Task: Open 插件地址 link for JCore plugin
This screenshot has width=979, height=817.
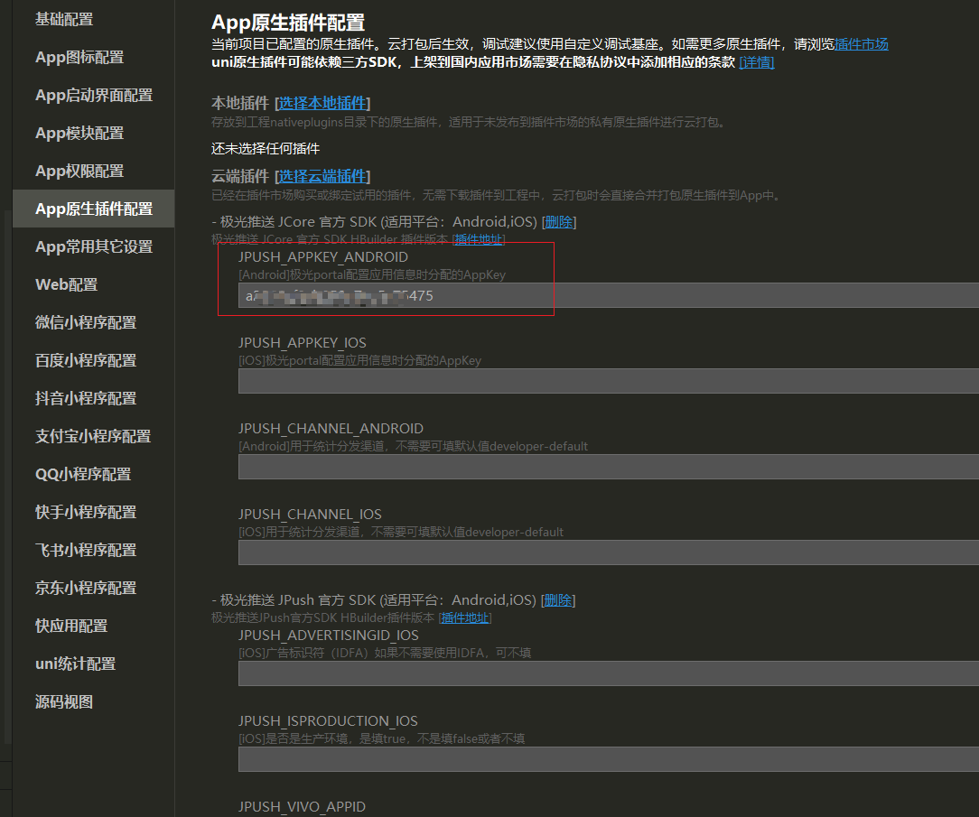Action: click(x=479, y=239)
